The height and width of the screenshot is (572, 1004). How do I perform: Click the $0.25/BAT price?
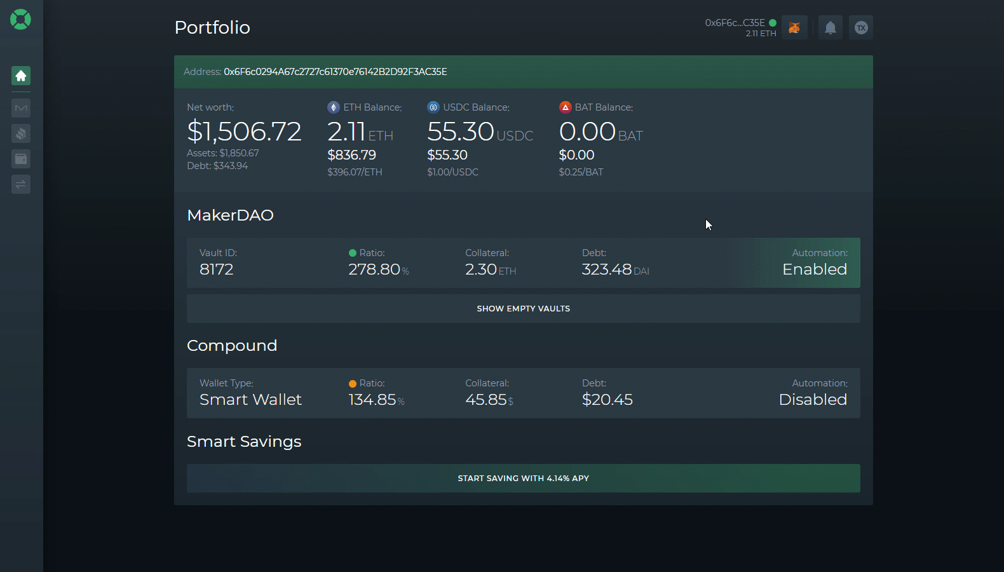[x=581, y=172]
